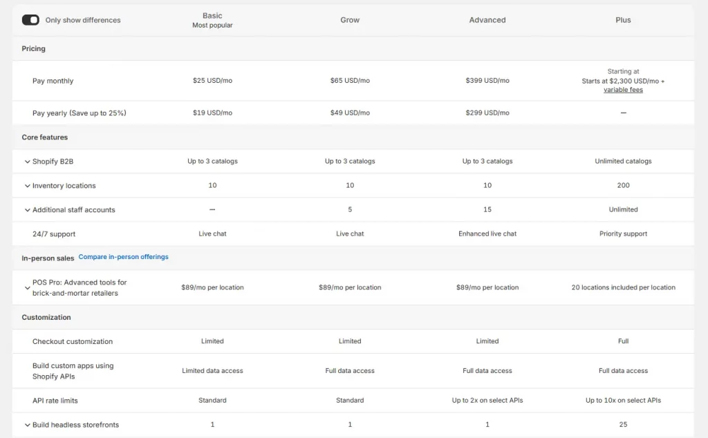Click the 25 headless storefronts value
Image resolution: width=708 pixels, height=438 pixels.
(x=623, y=424)
